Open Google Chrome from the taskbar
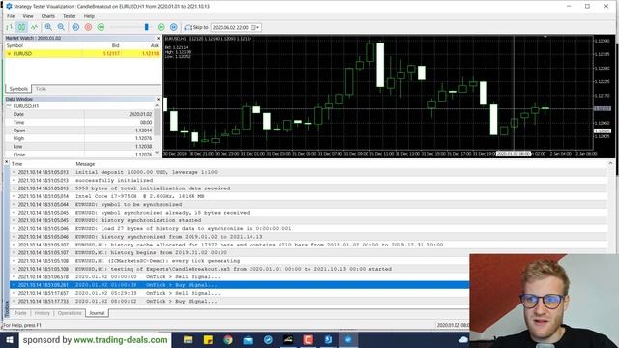The width and height of the screenshot is (619, 348). (x=228, y=340)
